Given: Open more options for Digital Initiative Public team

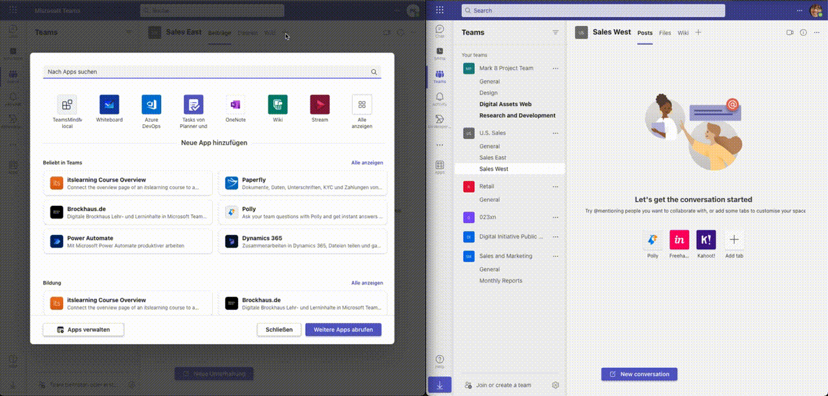Looking at the screenshot, I should [x=555, y=237].
